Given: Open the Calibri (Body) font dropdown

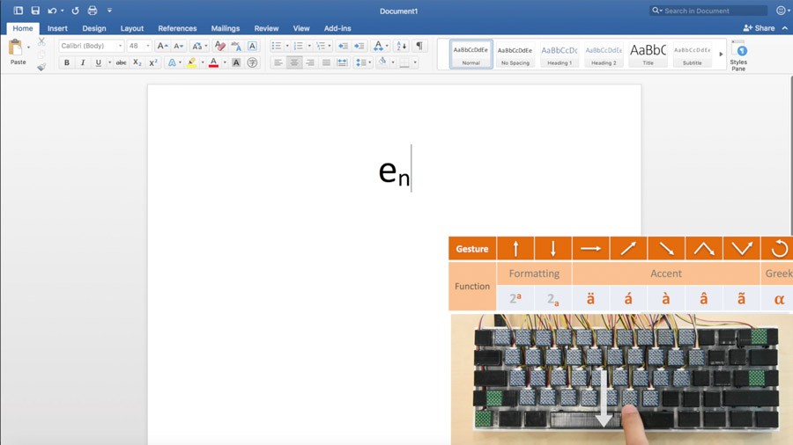Looking at the screenshot, I should (91, 46).
